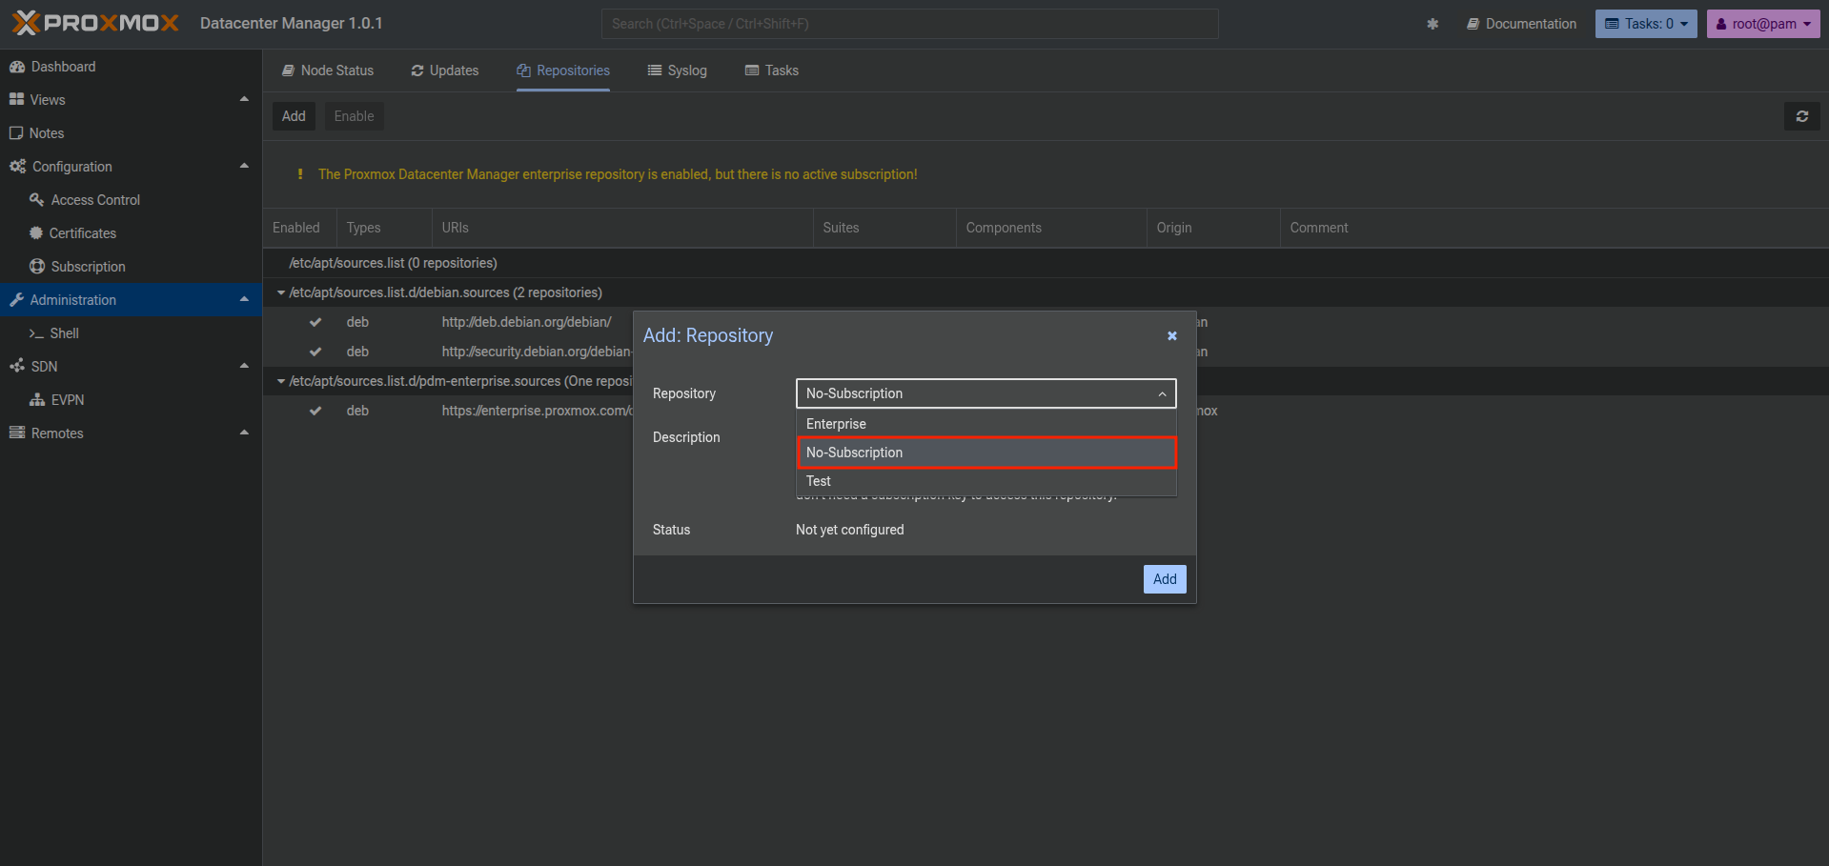The height and width of the screenshot is (866, 1829).
Task: Collapse the debian.sources repository group
Action: (x=281, y=292)
